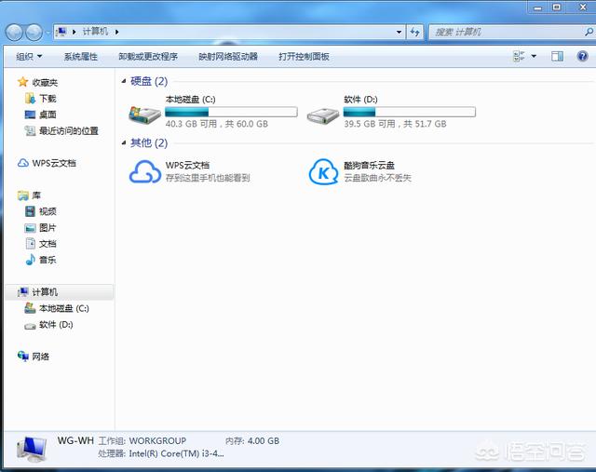Click the sidebar 软件 (D:) drive icon
Image resolution: width=596 pixels, height=472 pixels.
(30, 326)
